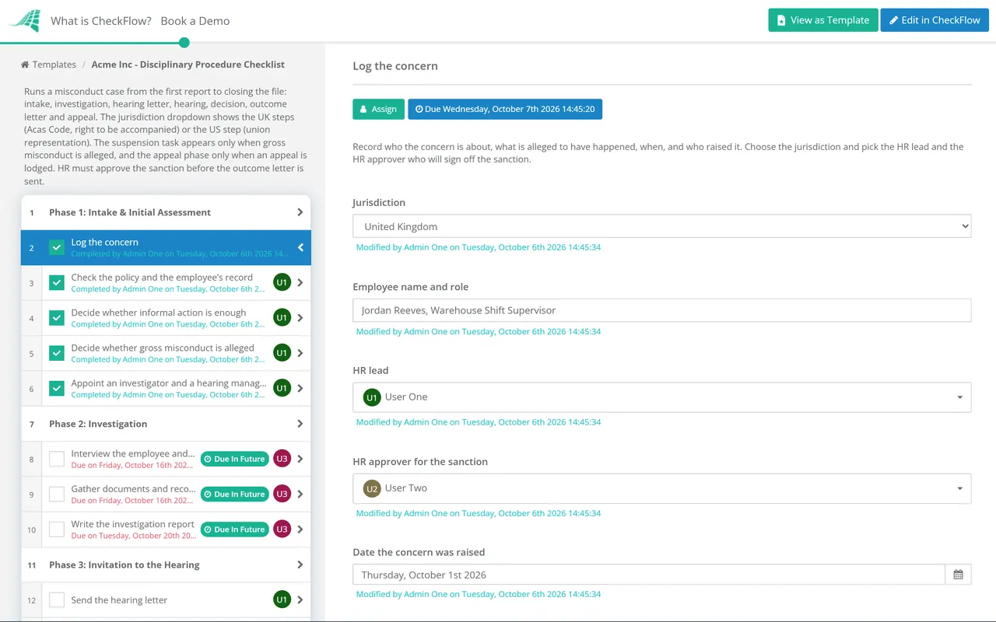Click the progress indicator dot under header
The height and width of the screenshot is (622, 996).
tap(184, 43)
